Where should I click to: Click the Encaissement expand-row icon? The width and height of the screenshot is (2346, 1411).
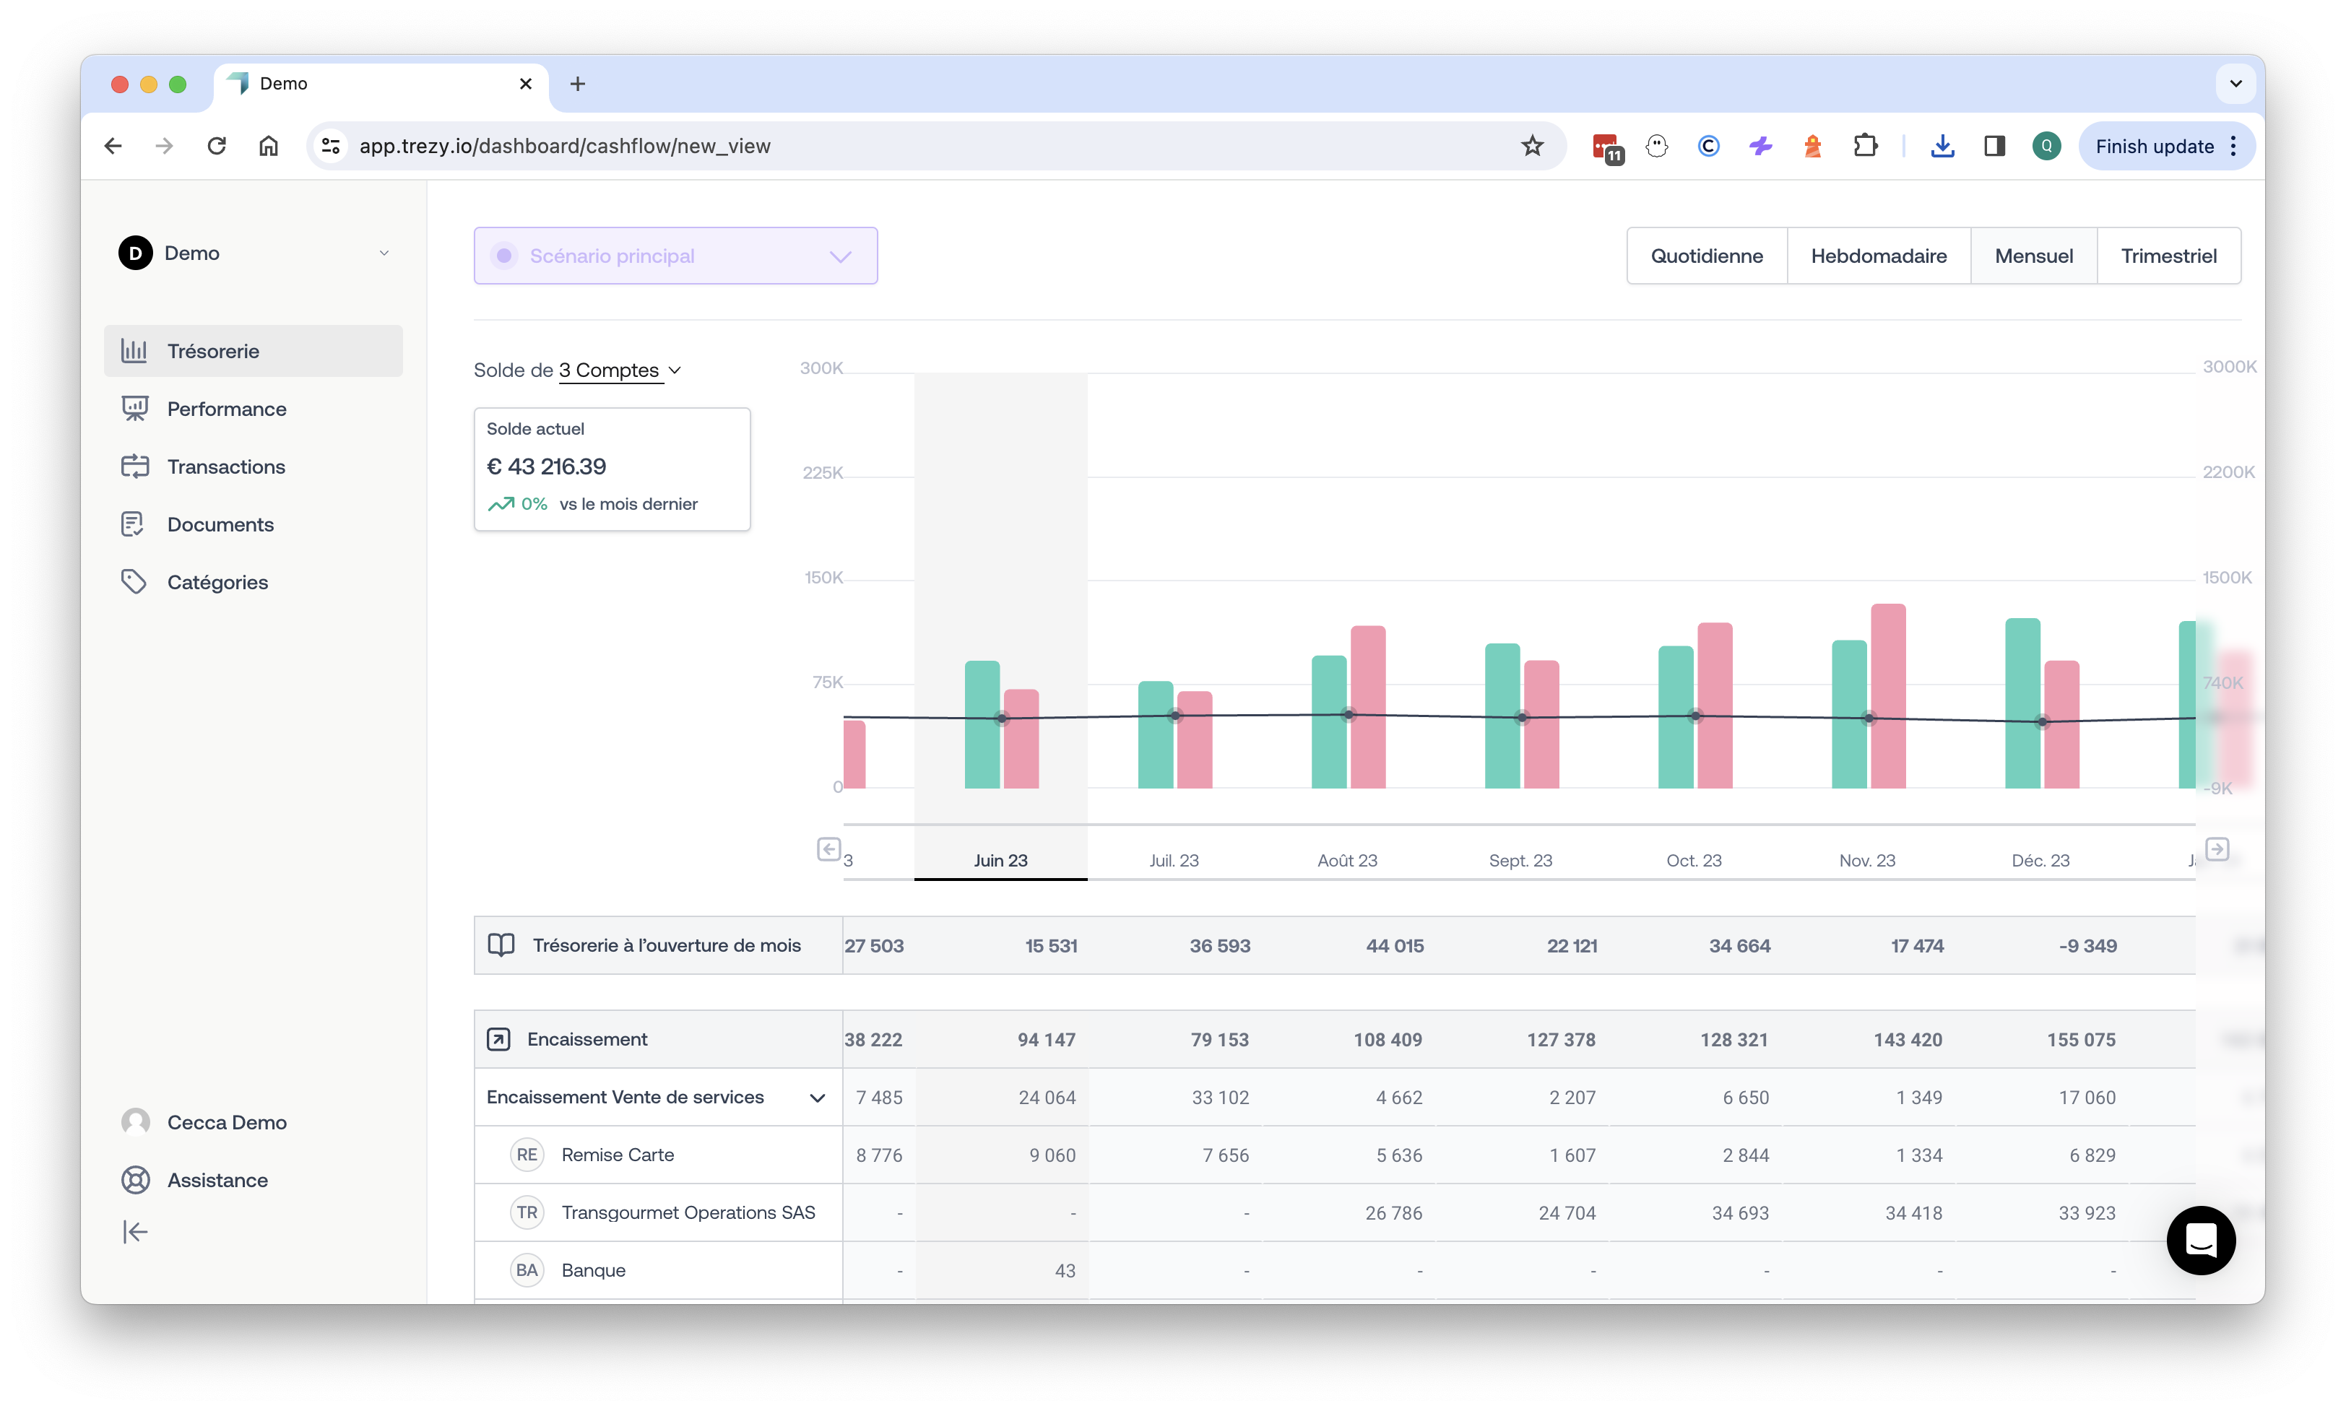498,1038
